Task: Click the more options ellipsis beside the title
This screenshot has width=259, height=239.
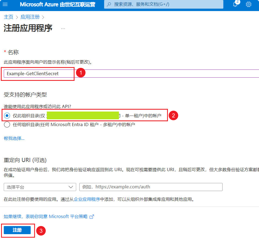Action: click(x=63, y=29)
